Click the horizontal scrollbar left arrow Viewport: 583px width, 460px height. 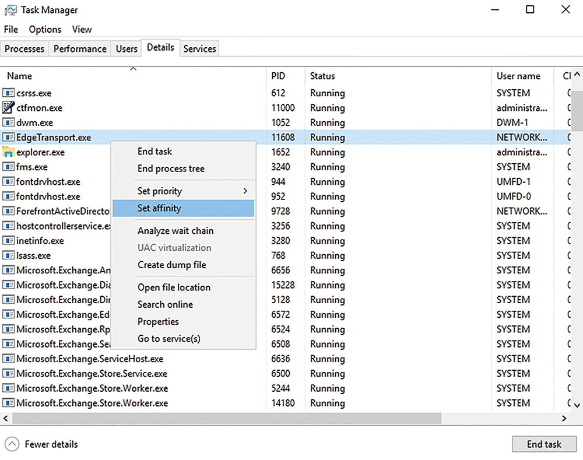[x=6, y=419]
